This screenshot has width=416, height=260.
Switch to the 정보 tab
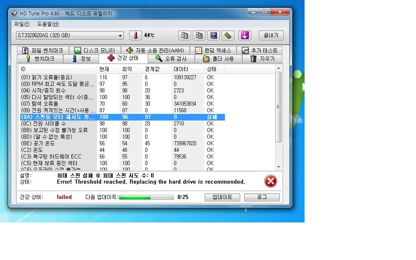pyautogui.click(x=81, y=59)
